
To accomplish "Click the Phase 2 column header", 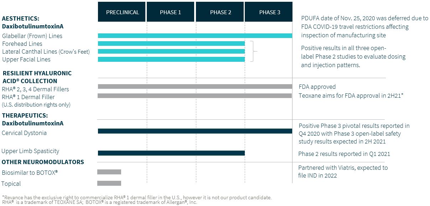I will (221, 12).
